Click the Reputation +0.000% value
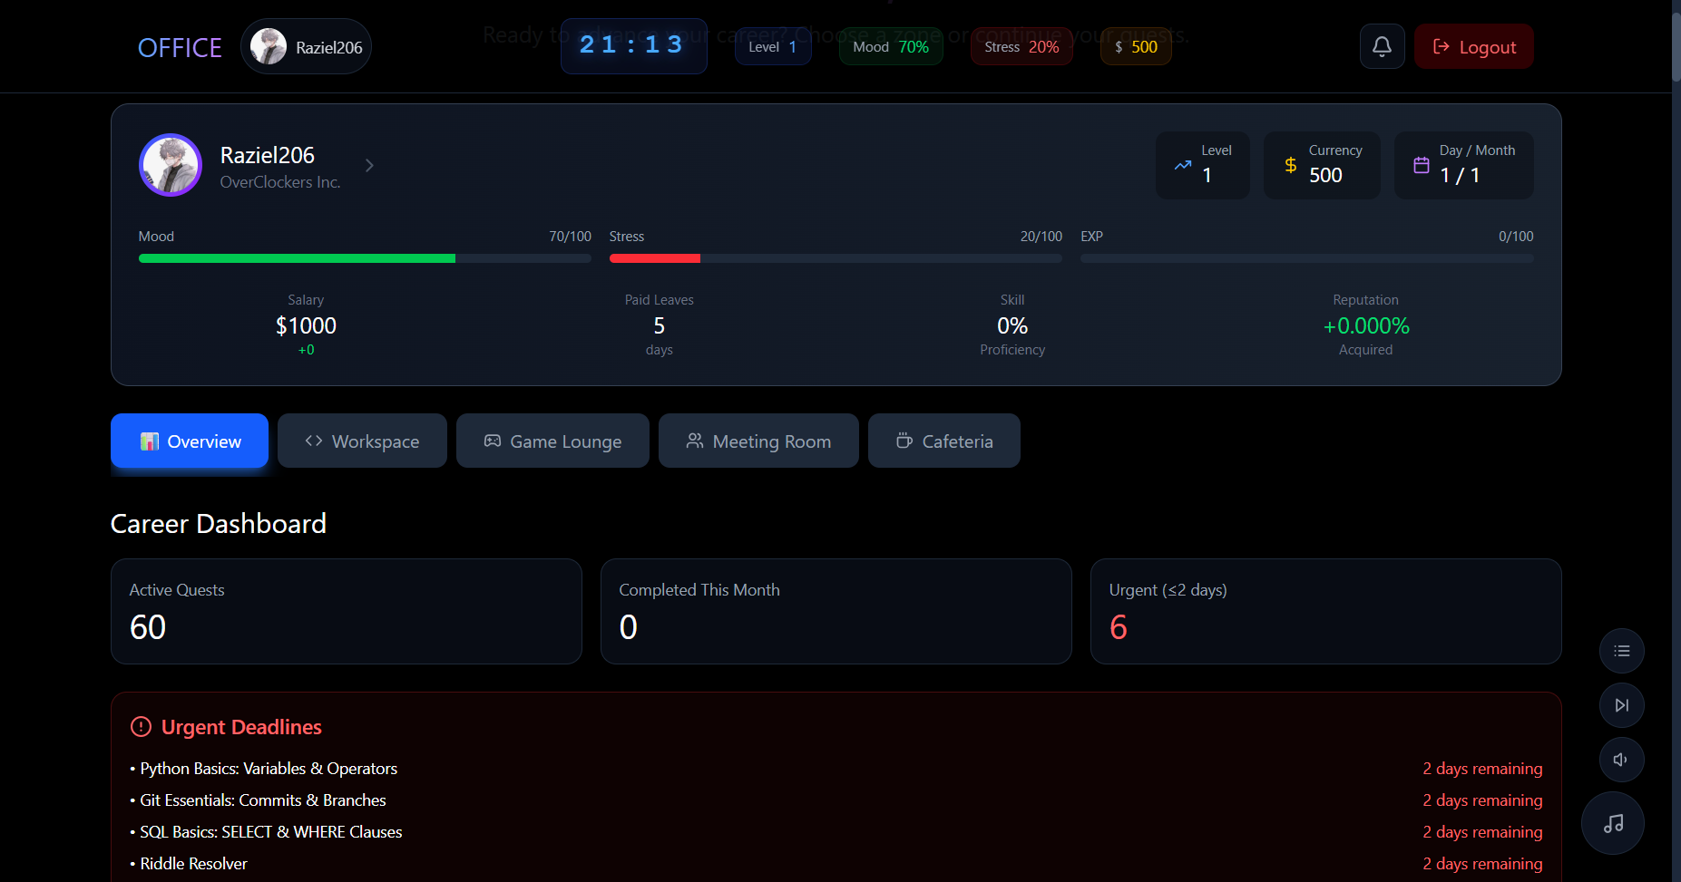1681x882 pixels. tap(1366, 325)
